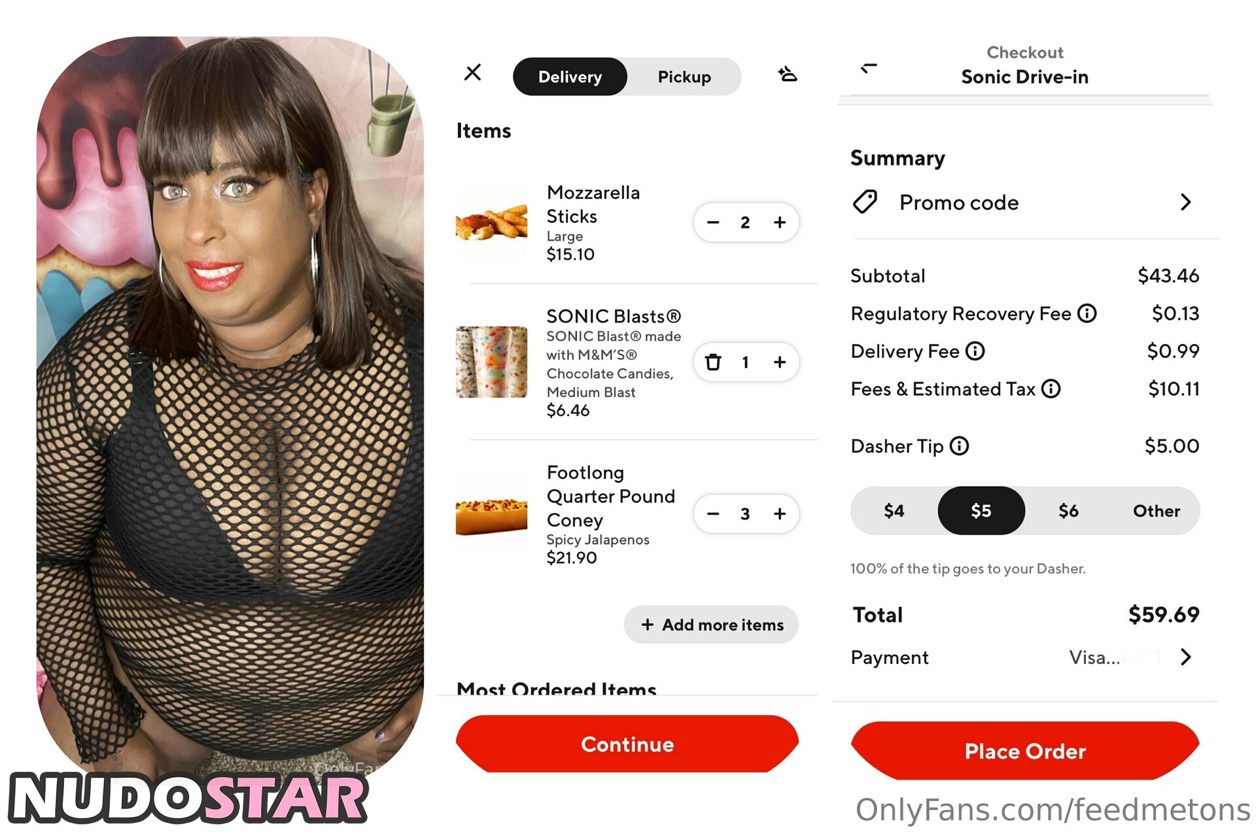1256x832 pixels.
Task: Open Fees & Estimated Tax info icon
Action: (x=1051, y=389)
